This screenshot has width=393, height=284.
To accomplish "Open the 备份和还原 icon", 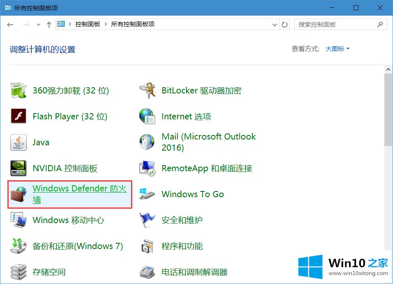I will 19,246.
